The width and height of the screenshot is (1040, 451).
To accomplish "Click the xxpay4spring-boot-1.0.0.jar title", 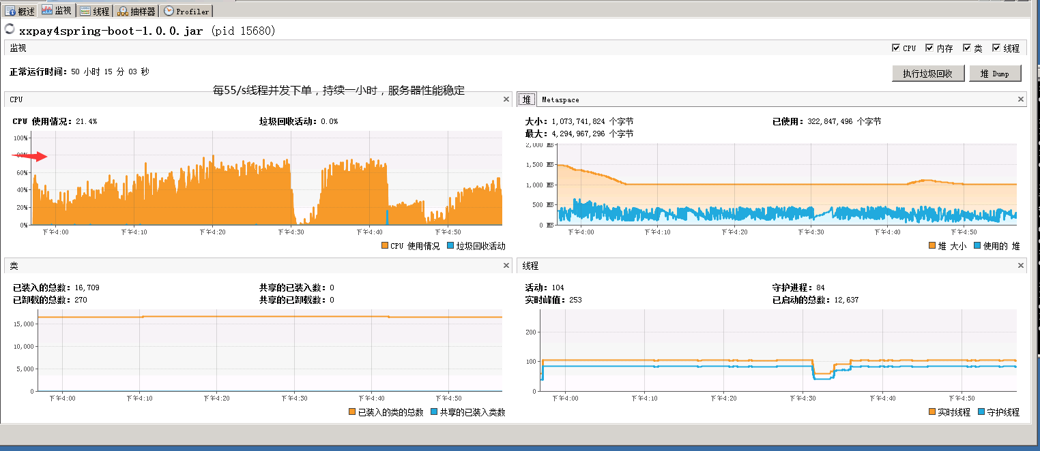I will [x=111, y=31].
